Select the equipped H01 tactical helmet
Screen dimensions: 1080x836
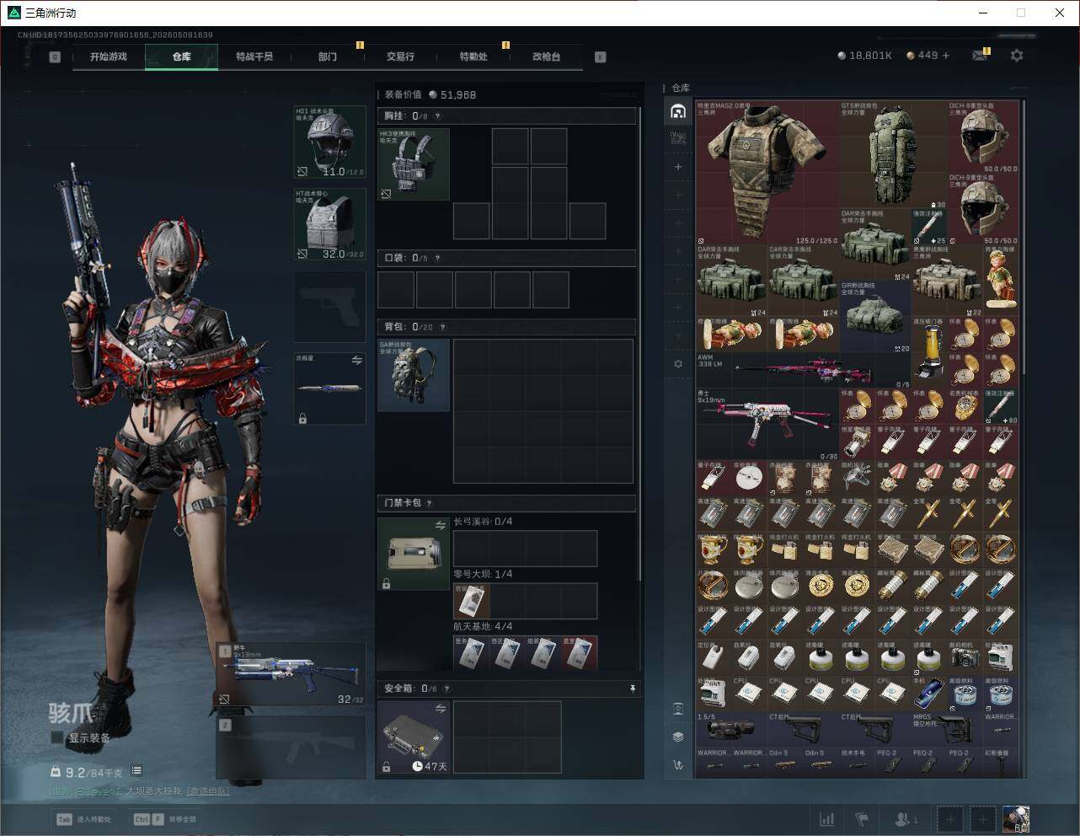(329, 142)
